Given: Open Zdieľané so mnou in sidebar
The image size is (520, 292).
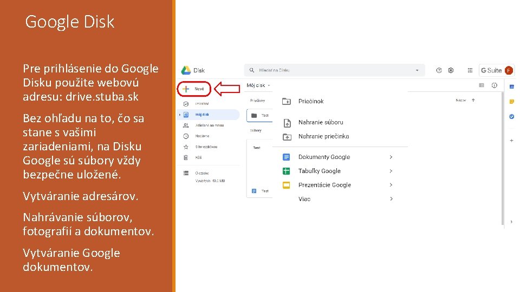Looking at the screenshot, I should (x=209, y=125).
